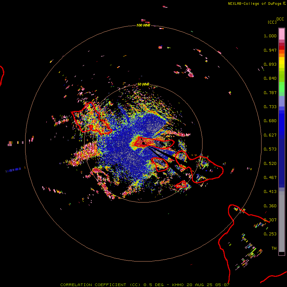This screenshot has width=287, height=287.
Task: Click the 50 NMI range ring label
Action: tap(143, 85)
